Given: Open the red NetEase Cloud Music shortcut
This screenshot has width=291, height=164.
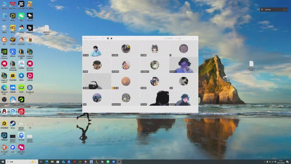Looking at the screenshot, I should [x=21, y=113].
